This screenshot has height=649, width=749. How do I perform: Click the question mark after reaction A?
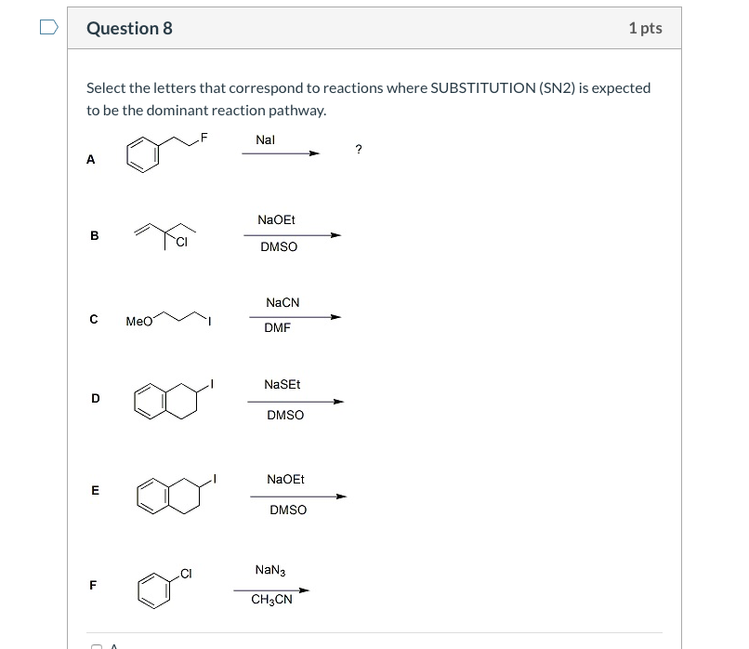click(x=359, y=149)
